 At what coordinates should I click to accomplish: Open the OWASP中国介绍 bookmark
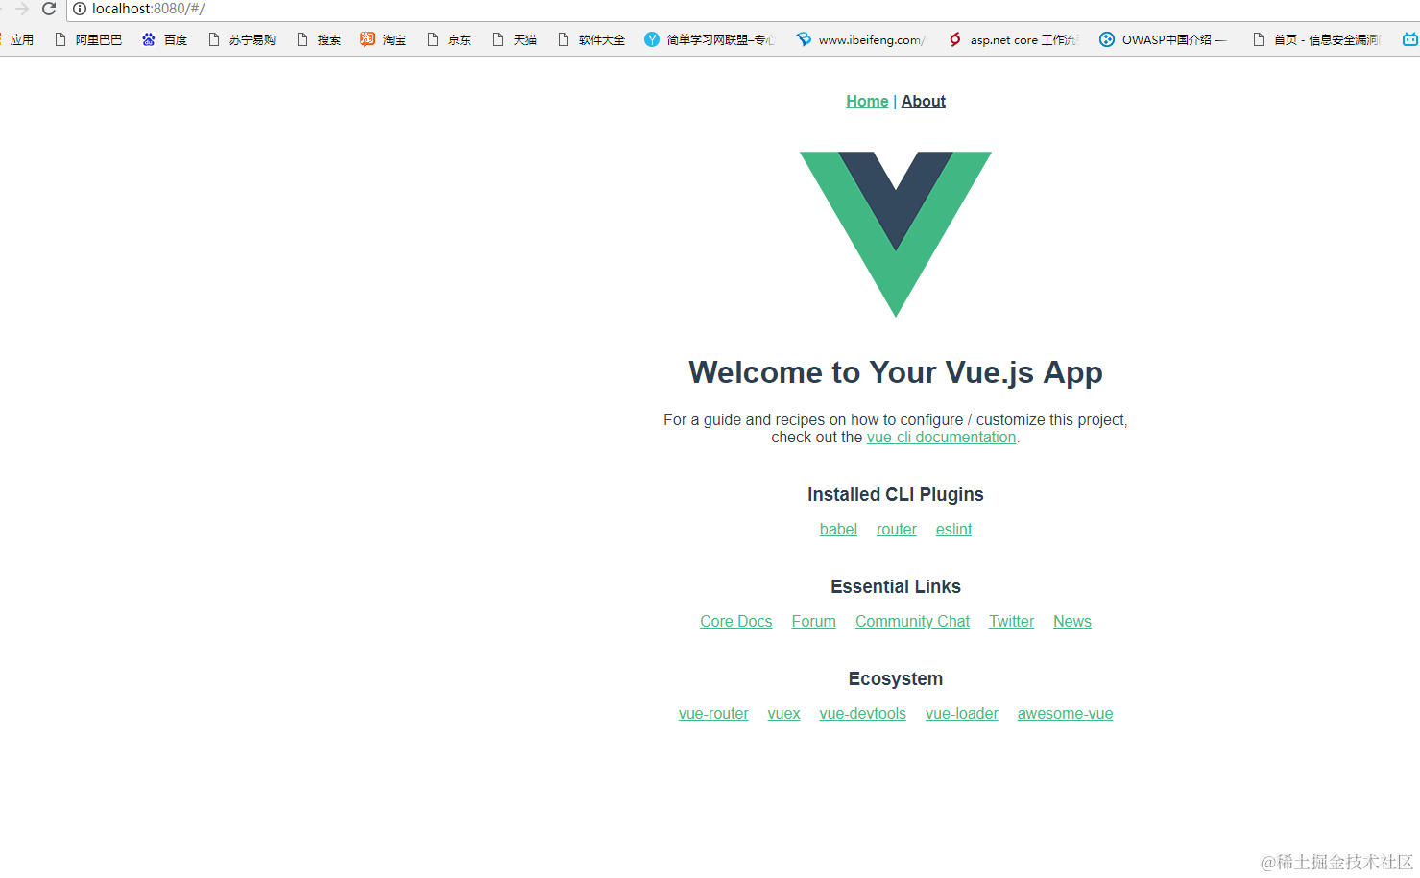tap(1163, 39)
